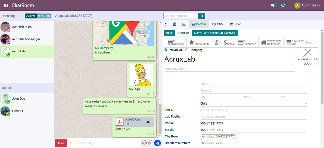
Task: Click the red Done button
Action: click(x=61, y=143)
